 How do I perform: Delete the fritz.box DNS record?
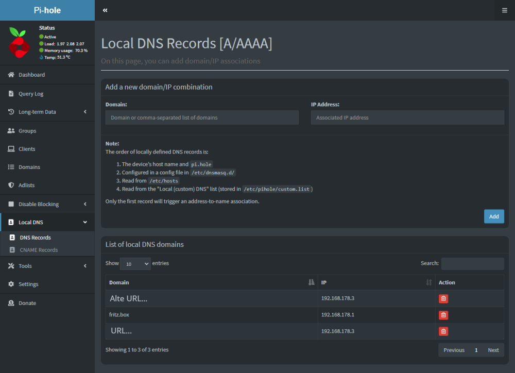[443, 315]
